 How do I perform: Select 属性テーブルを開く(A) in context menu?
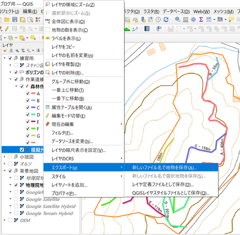tap(84, 107)
